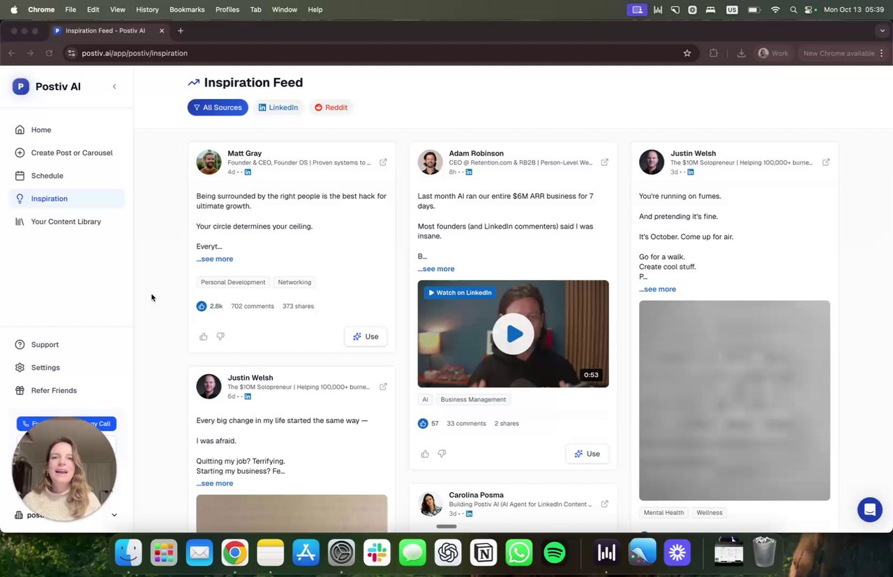Play Adam Robinson's video
Image resolution: width=893 pixels, height=577 pixels.
click(x=513, y=334)
